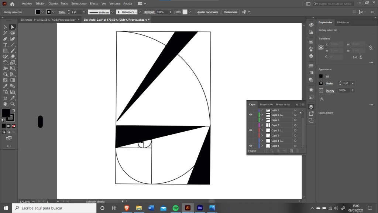Open the stroke weight dropdown in Trazo
The height and width of the screenshot is (213, 378).
point(83,12)
